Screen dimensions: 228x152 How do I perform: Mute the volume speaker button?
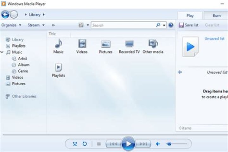coord(158,144)
